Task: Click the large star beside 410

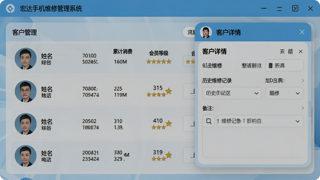Action: coord(168,123)
